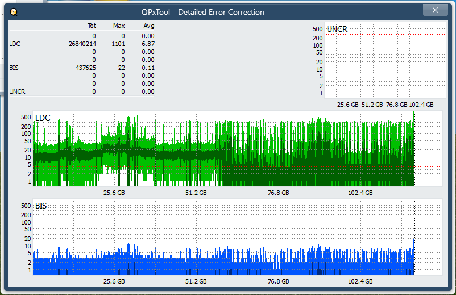Image resolution: width=456 pixels, height=295 pixels.
Task: Click the UNCR row label in the table
Action: tap(17, 92)
